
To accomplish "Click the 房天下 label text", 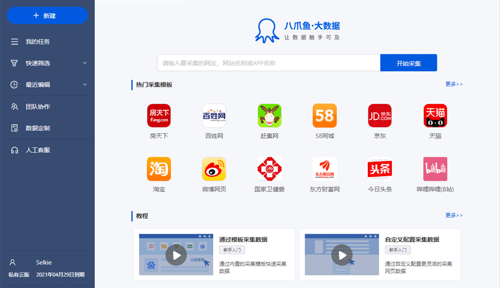I will coord(159,136).
